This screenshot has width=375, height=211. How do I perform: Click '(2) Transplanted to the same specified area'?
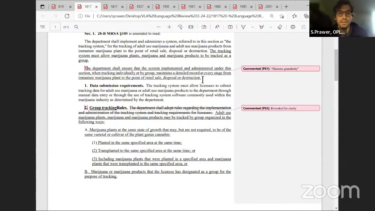coord(144,151)
